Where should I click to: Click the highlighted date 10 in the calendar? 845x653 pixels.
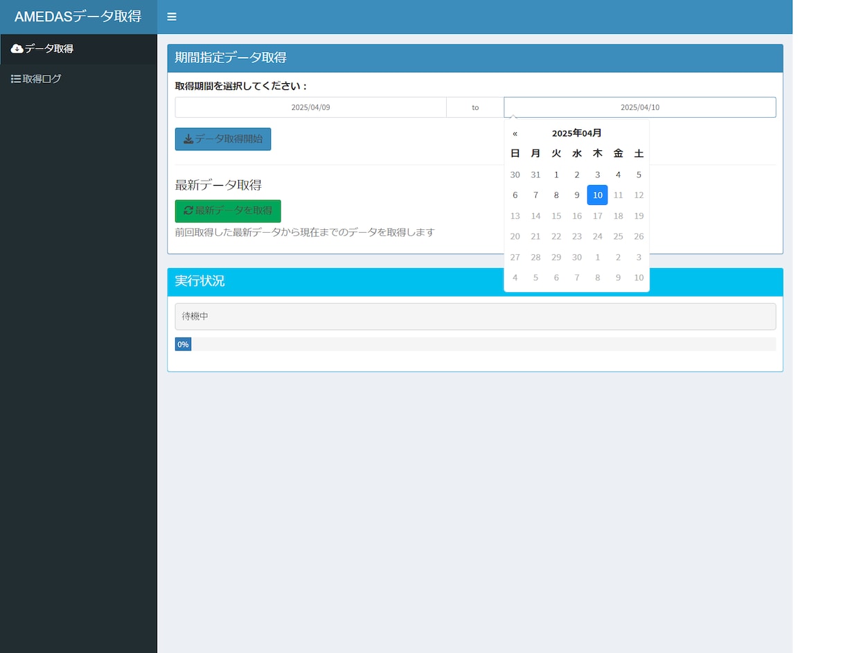598,195
